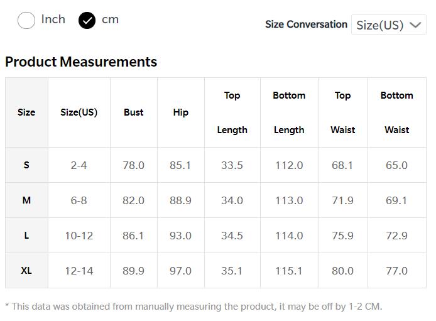This screenshot has height=321, width=436.
Task: Select the M size row label
Action: pos(26,200)
